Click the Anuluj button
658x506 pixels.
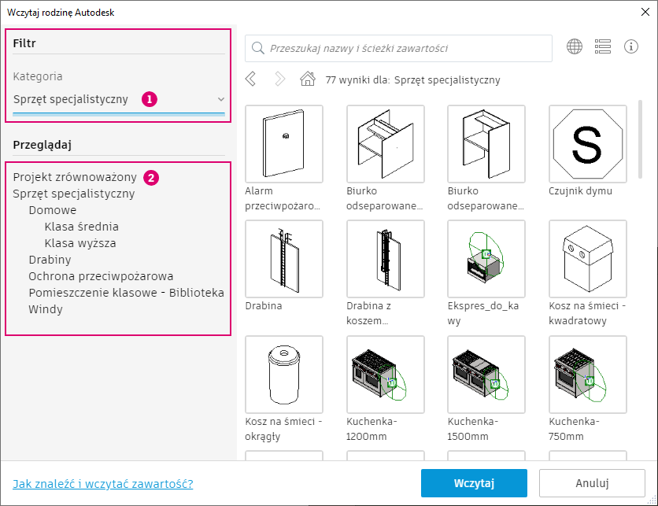pos(592,483)
